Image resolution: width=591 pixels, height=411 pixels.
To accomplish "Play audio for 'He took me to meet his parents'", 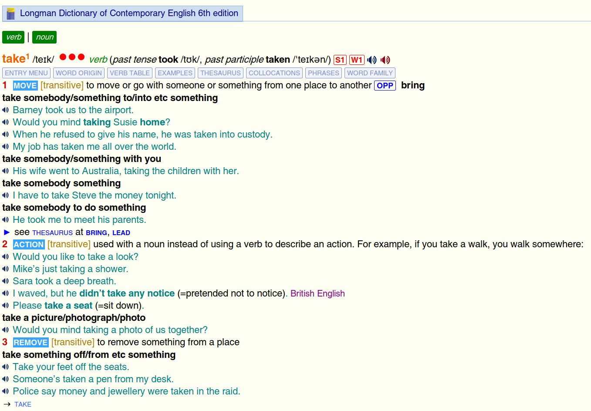I will point(6,220).
